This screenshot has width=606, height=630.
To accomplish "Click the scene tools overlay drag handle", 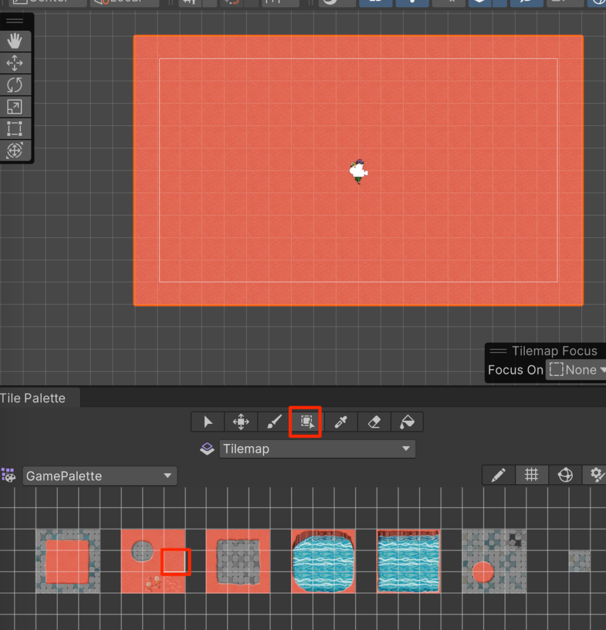I will coord(15,21).
